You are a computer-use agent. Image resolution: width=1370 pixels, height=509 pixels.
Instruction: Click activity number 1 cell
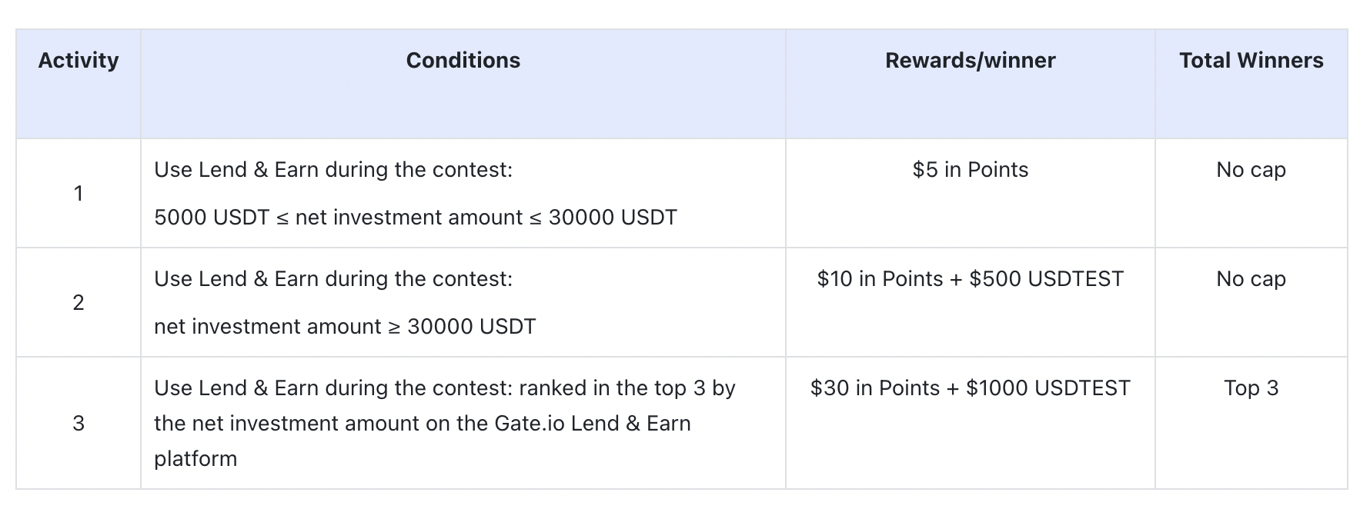coord(79,193)
